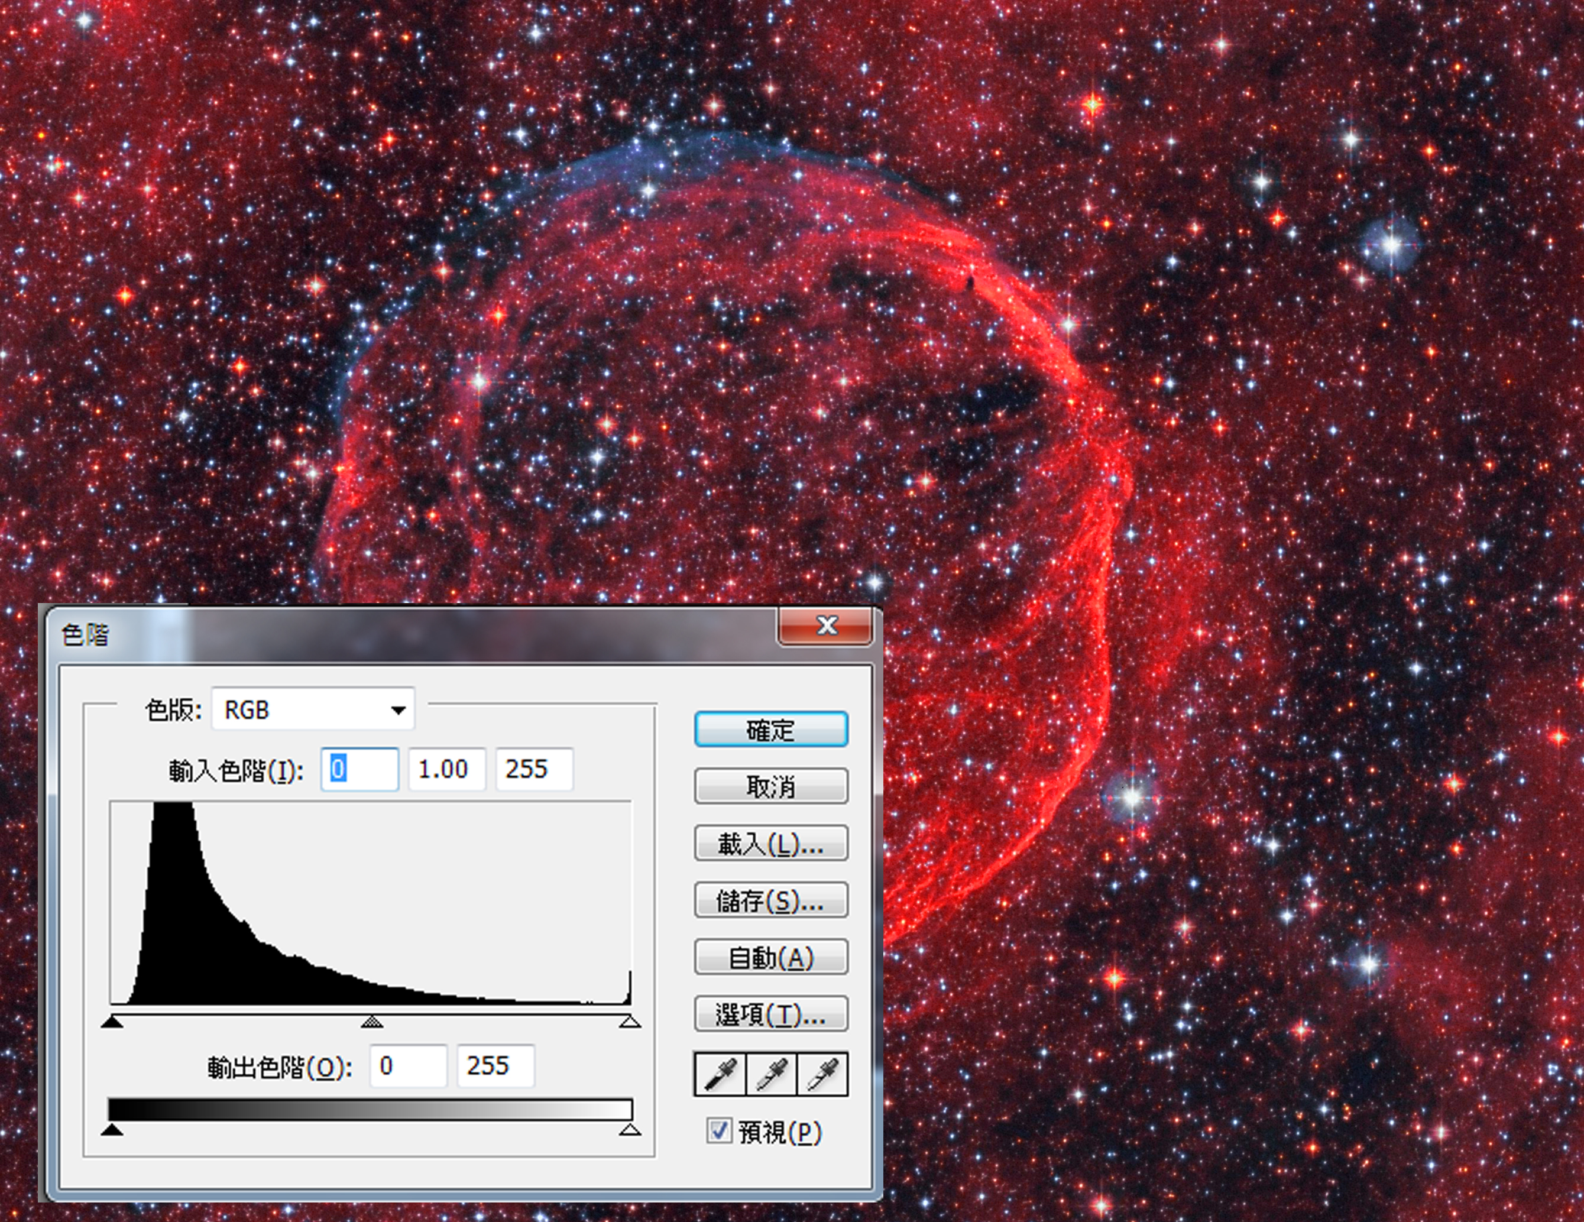Select the gray point eyedropper
This screenshot has width=1584, height=1222.
point(771,1074)
